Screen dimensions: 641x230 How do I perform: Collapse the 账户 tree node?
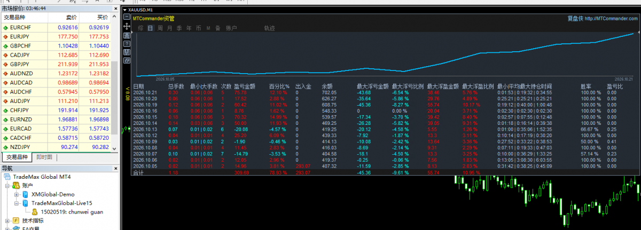[x=7, y=186]
